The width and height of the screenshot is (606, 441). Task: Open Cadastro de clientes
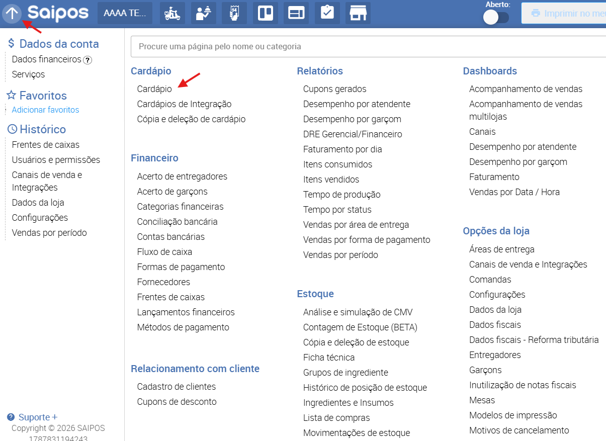(177, 387)
